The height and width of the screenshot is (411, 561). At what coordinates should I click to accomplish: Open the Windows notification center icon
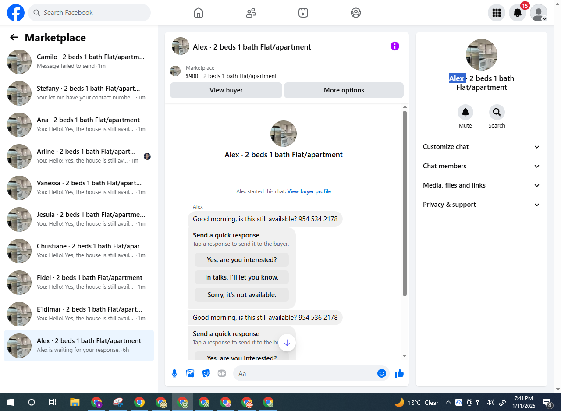point(547,402)
